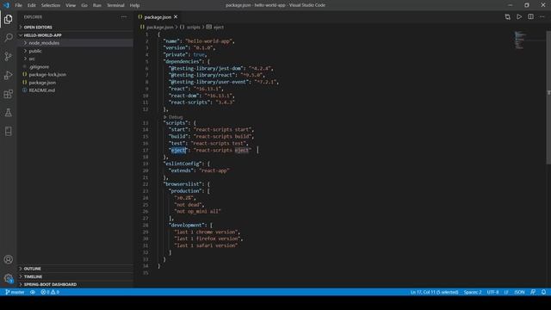Open the View menu
The width and height of the screenshot is (551, 310).
click(x=71, y=5)
